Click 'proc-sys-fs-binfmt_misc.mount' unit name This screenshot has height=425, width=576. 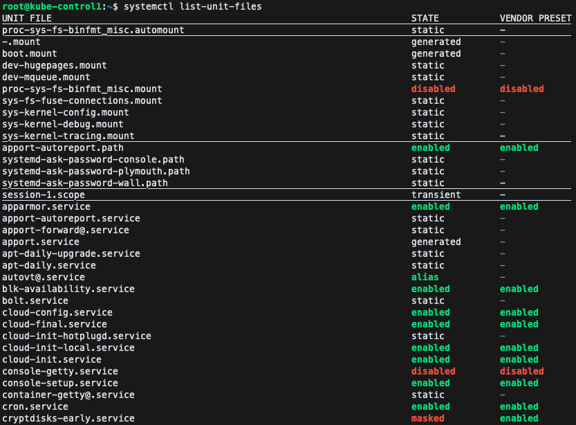[82, 89]
